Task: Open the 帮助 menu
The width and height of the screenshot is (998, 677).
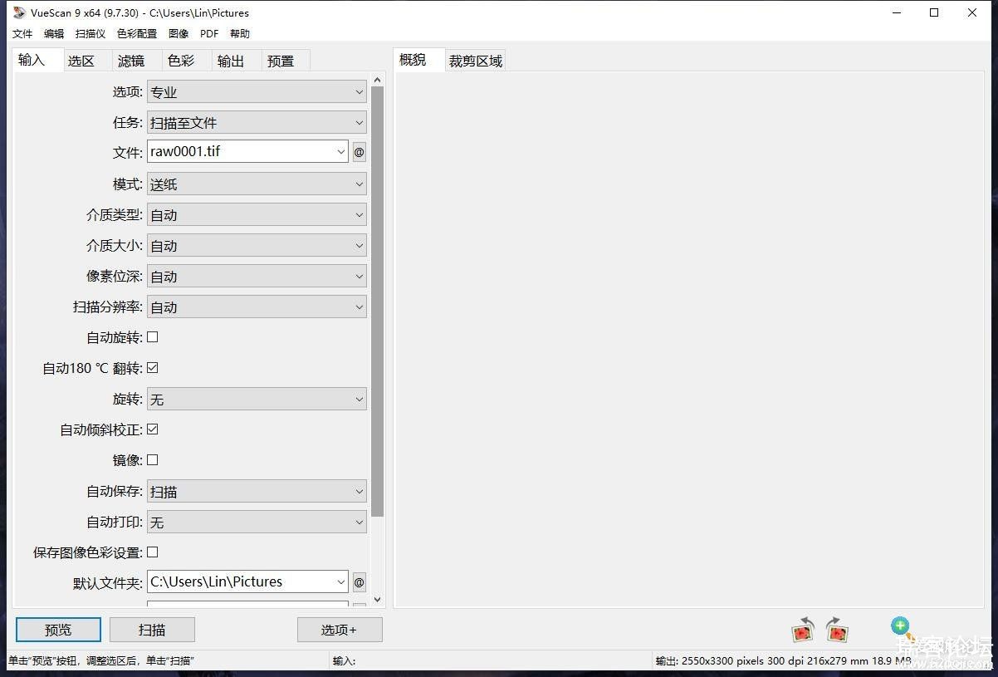Action: [x=240, y=34]
